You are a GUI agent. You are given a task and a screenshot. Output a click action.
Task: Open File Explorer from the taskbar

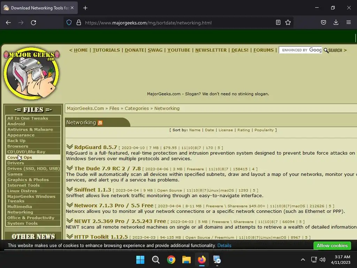pos(187,260)
